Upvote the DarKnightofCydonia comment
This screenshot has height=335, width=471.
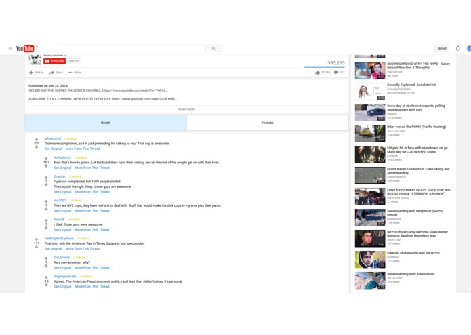pos(37,239)
